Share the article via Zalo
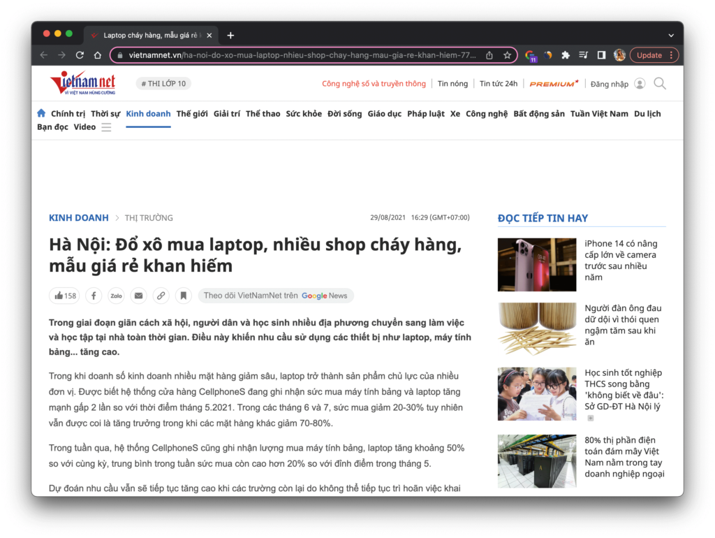The image size is (715, 538). (116, 296)
